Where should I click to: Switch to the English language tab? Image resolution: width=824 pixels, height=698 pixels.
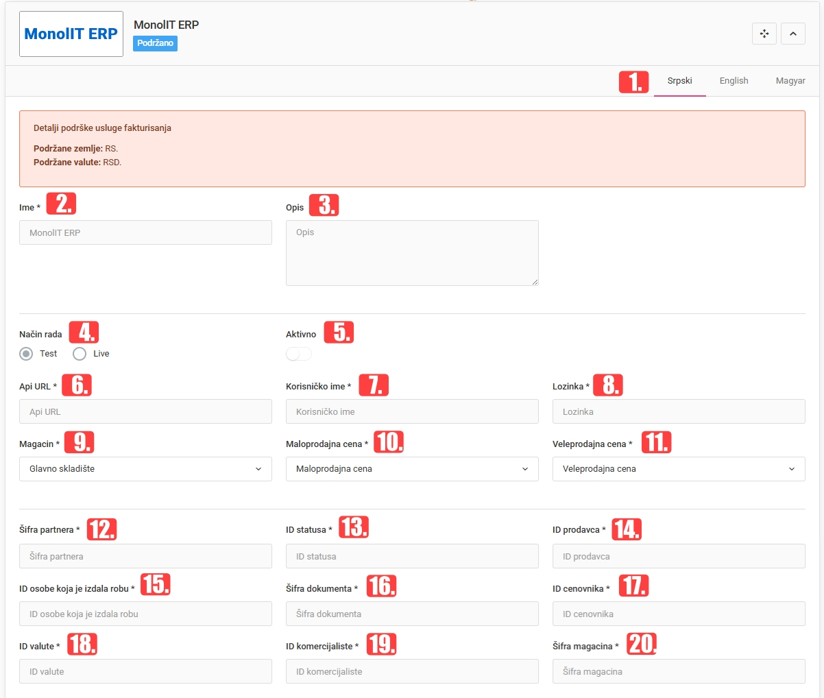tap(734, 81)
